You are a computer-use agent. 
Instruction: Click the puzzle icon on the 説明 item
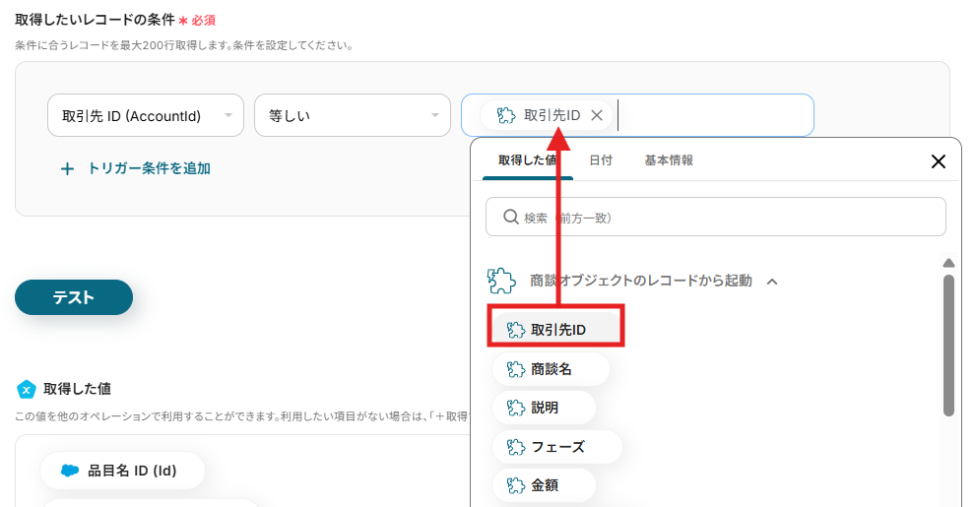click(515, 408)
